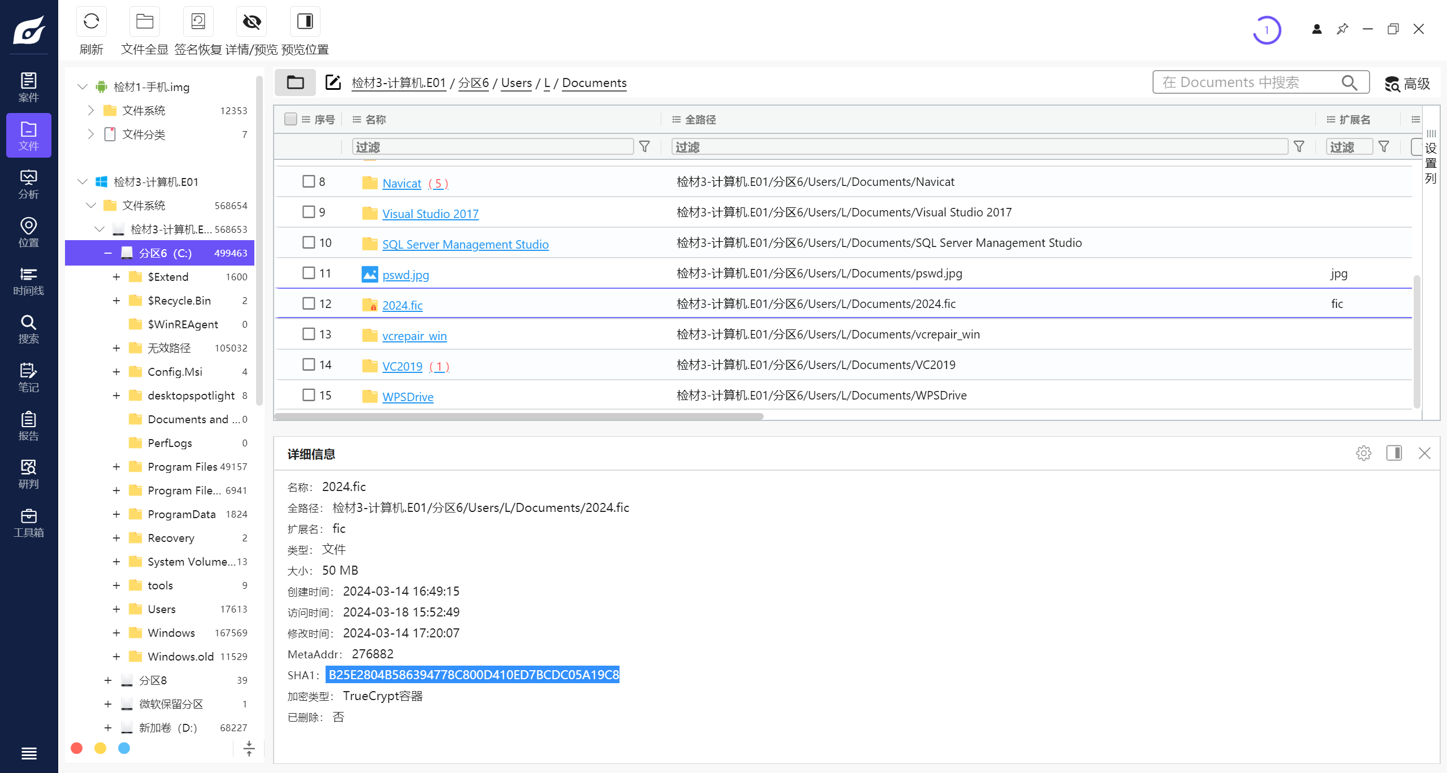Switch to the Report (报告) sidebar tab
1447x773 pixels.
(x=28, y=426)
